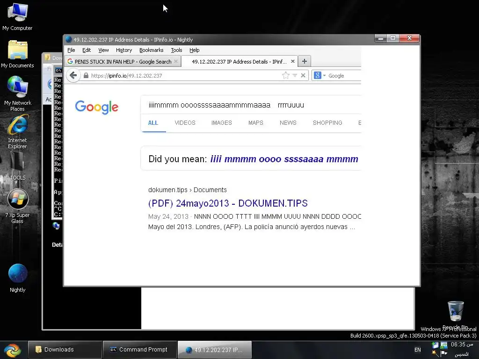This screenshot has height=359, width=479.
Task: Open a new tab with plus button
Action: point(304,61)
